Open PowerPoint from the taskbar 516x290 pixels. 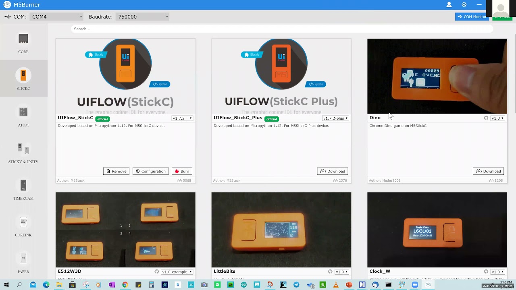click(x=349, y=285)
